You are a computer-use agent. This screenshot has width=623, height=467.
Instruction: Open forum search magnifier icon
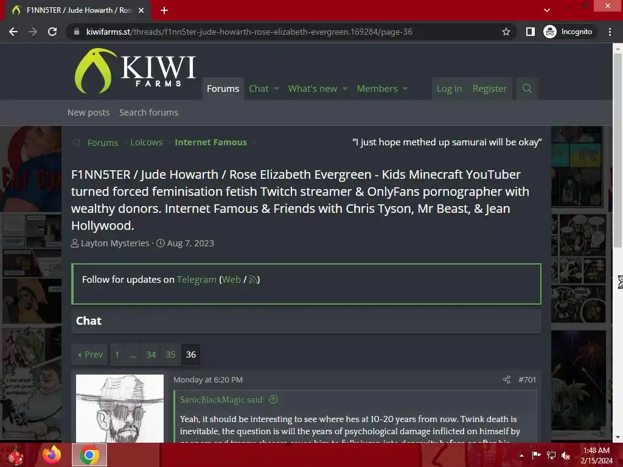pyautogui.click(x=527, y=89)
